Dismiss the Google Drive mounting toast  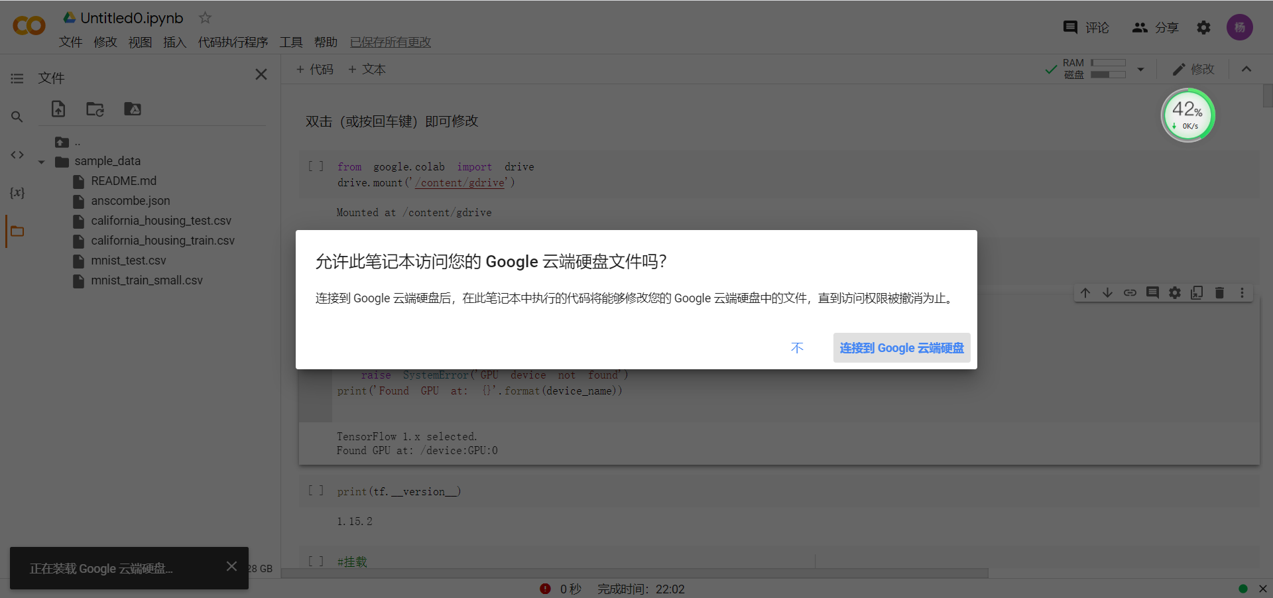pos(231,566)
